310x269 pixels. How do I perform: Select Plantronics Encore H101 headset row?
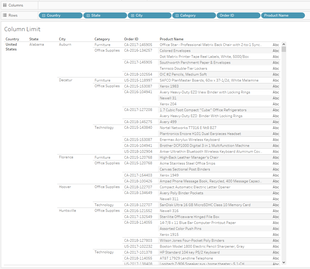point(200,134)
